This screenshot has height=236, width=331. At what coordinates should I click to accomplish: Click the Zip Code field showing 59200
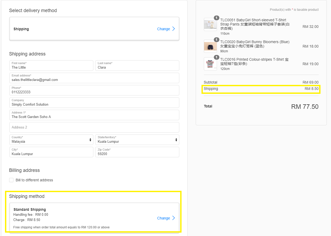(x=137, y=152)
